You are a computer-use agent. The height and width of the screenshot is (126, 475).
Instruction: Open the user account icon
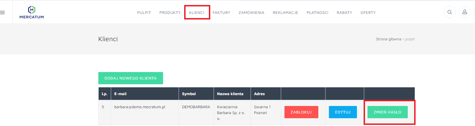pos(464,12)
